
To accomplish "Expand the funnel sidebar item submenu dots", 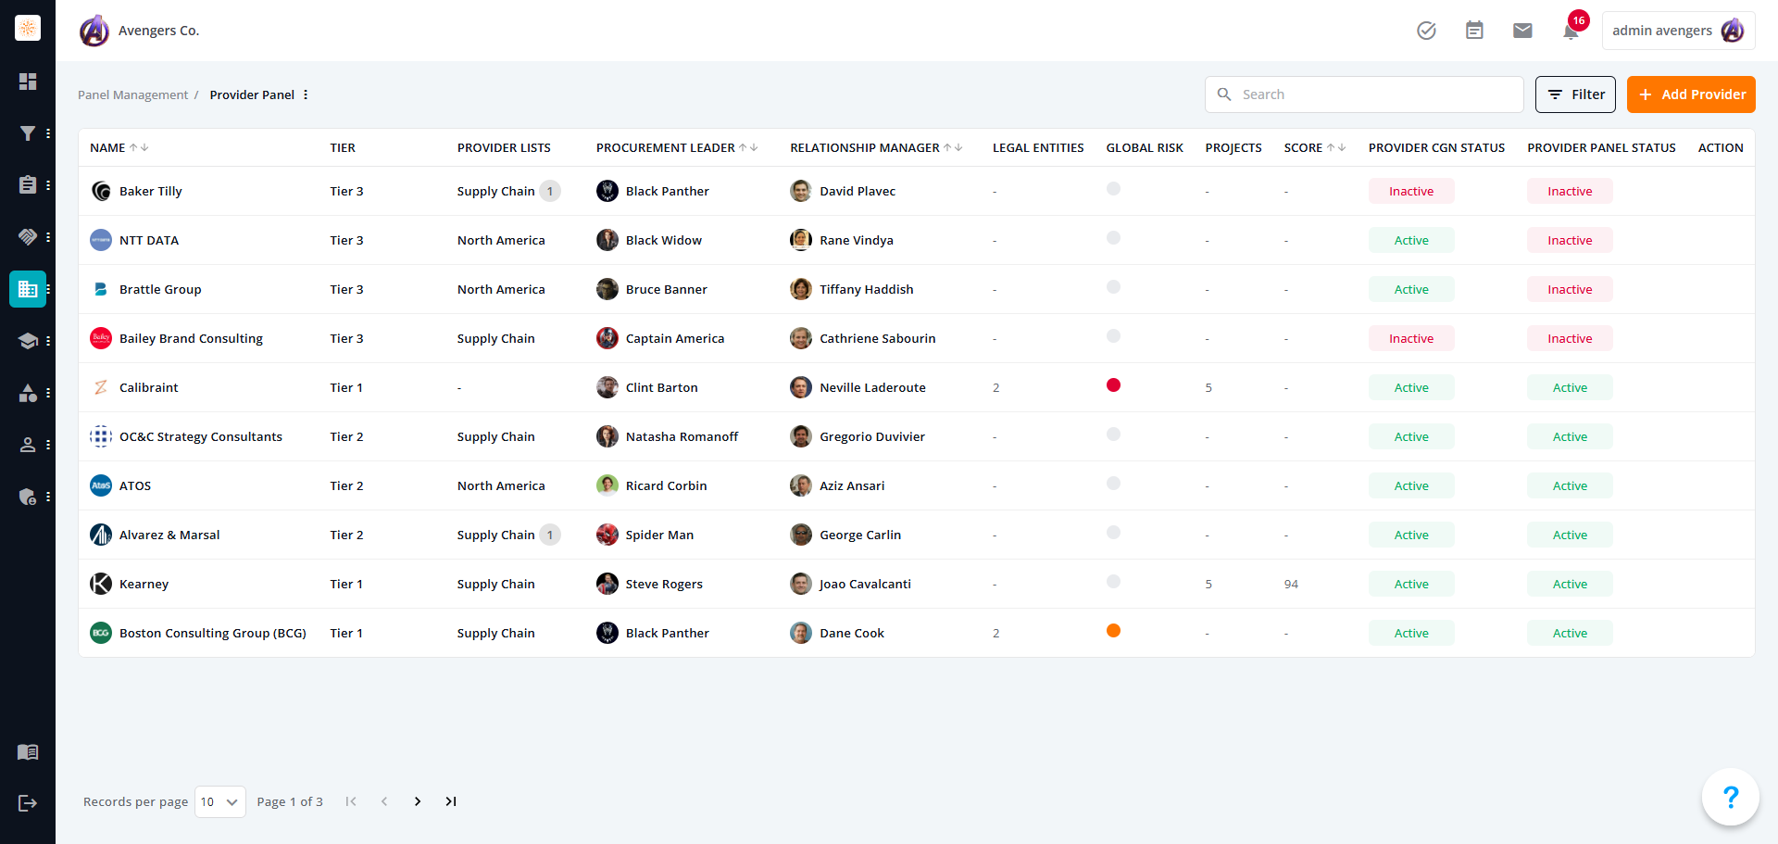I will coord(48,133).
